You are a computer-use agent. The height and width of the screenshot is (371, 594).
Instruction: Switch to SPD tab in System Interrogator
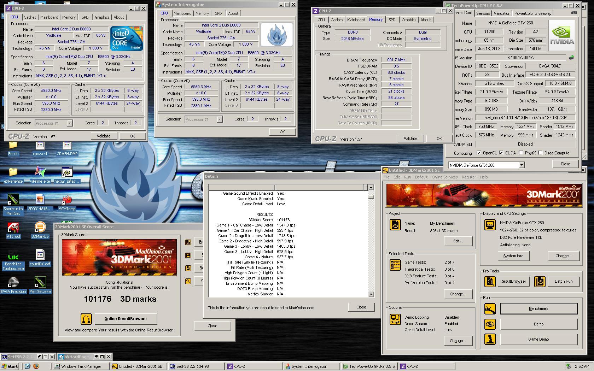click(x=219, y=13)
